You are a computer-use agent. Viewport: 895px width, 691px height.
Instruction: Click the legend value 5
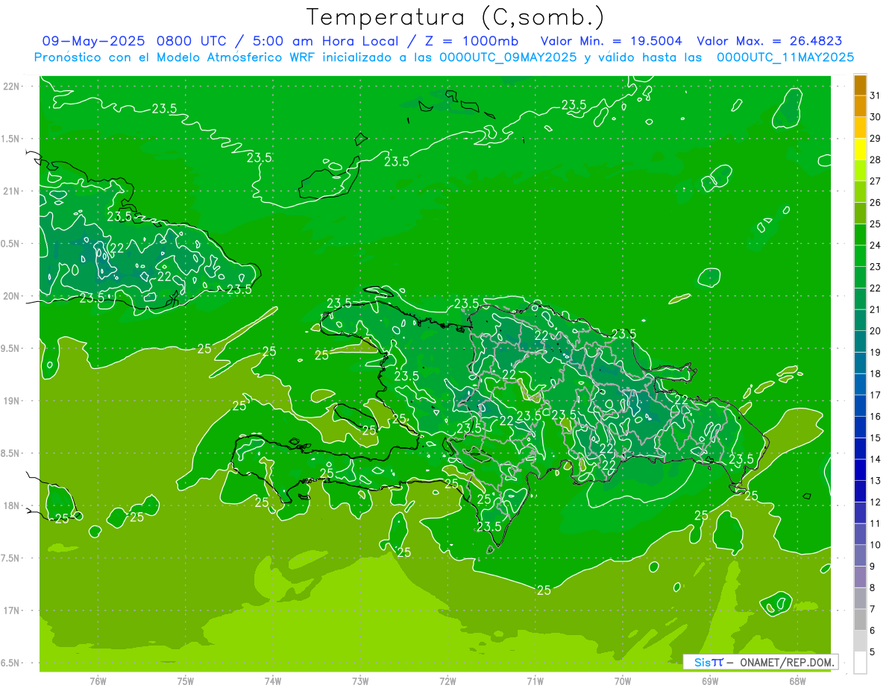pos(873,652)
